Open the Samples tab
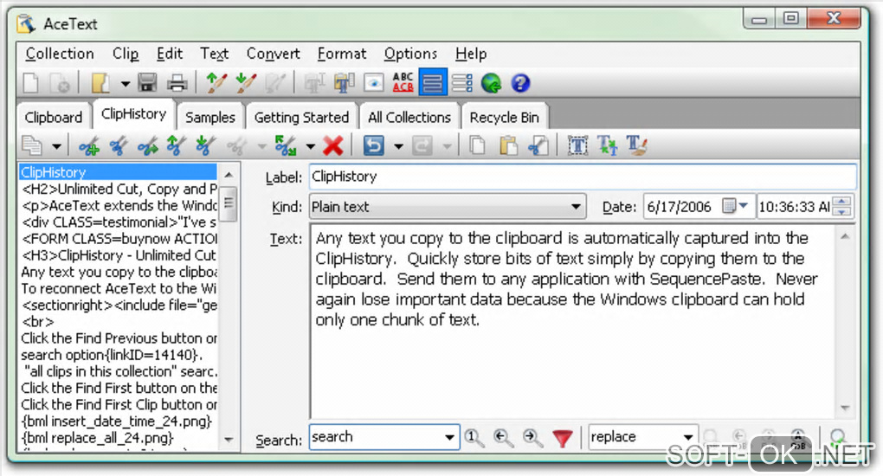Screen dimensions: 883x476 (x=210, y=117)
